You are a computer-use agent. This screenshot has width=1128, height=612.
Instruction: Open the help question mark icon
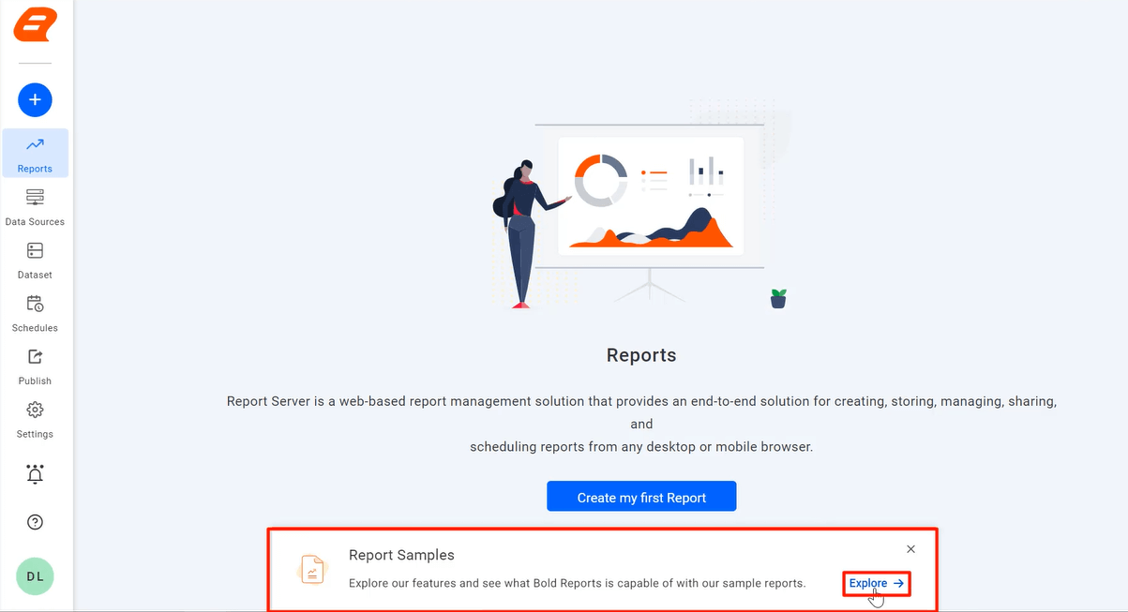35,522
